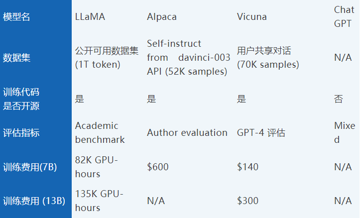The width and height of the screenshot is (360, 218).
Task: Select the $300 cost for Vicuna 13B
Action: 248,201
